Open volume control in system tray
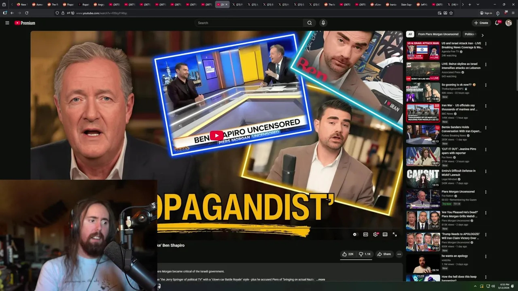Image resolution: width=518 pixels, height=291 pixels. [x=493, y=286]
